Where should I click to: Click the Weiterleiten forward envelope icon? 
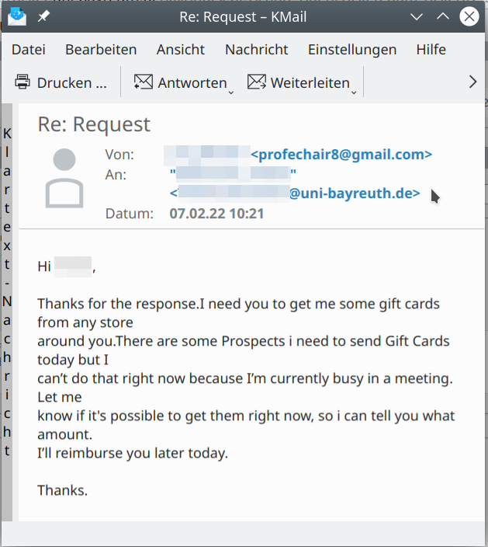(x=257, y=82)
